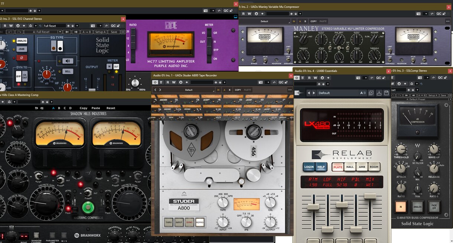Flip phase with the SSL EV2 Ø button
Image resolution: width=453 pixels, height=243 pixels.
pyautogui.click(x=22, y=58)
